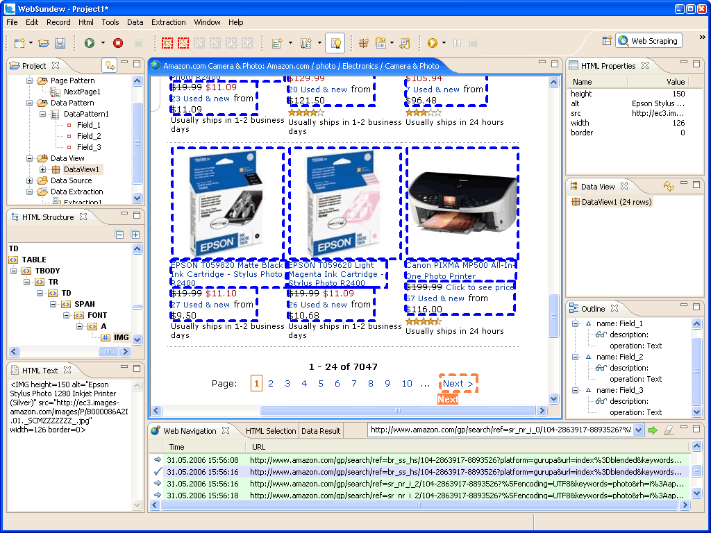
Task: Go to results page 2 link
Action: [271, 383]
